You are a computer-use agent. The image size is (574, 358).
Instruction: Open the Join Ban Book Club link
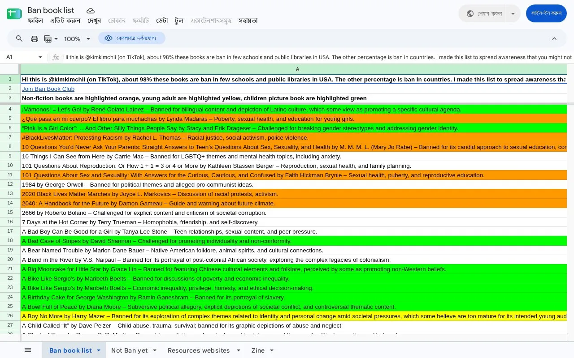coord(48,89)
